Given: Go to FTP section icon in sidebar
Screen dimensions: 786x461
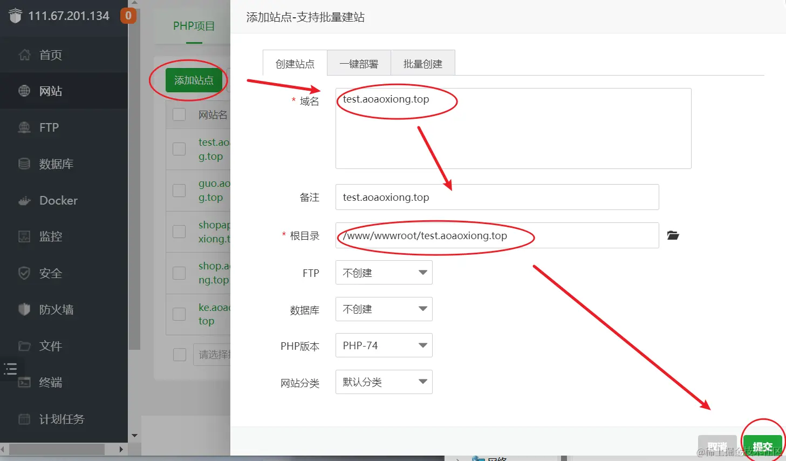Looking at the screenshot, I should (24, 127).
